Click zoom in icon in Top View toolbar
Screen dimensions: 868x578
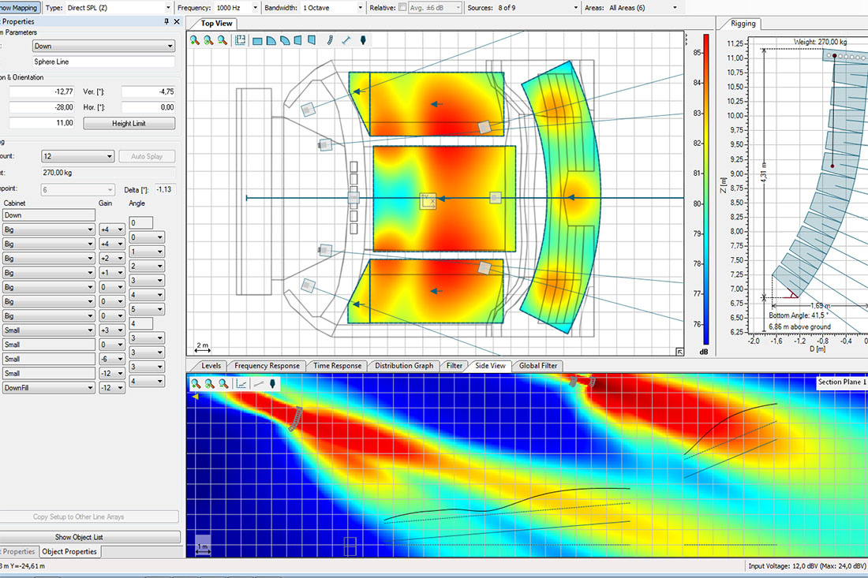coord(195,40)
